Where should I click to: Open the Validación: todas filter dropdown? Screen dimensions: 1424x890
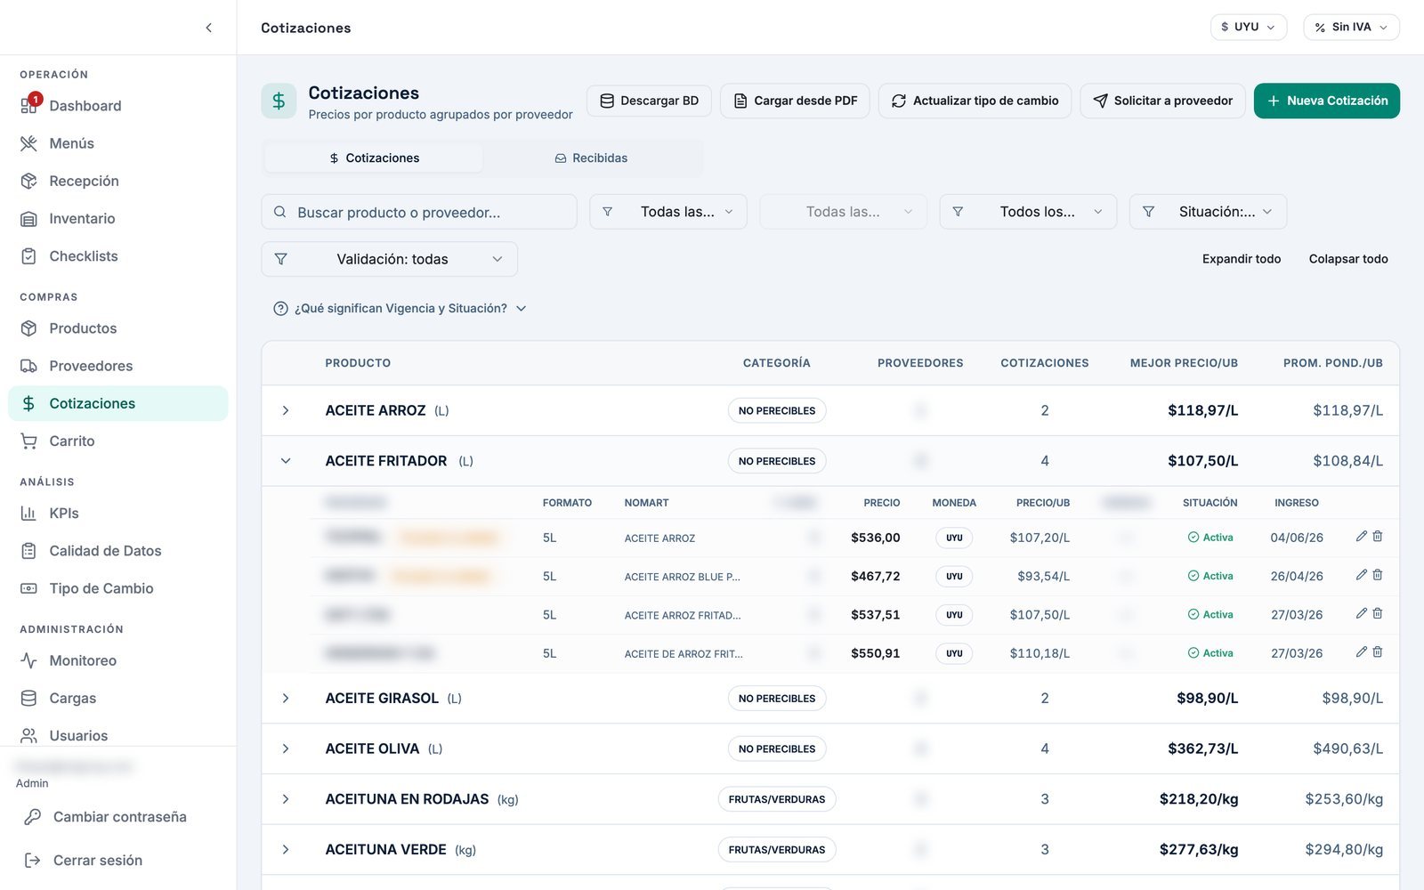(390, 259)
